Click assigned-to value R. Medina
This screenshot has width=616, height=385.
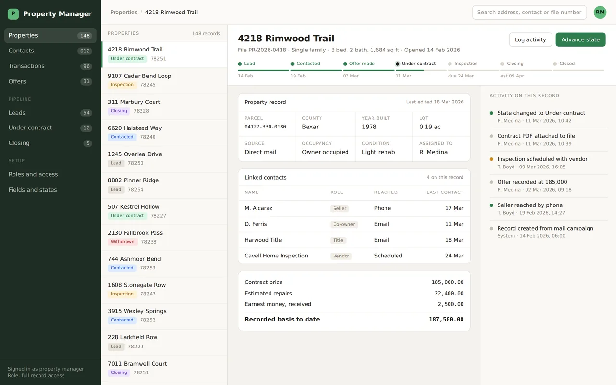[x=434, y=152]
